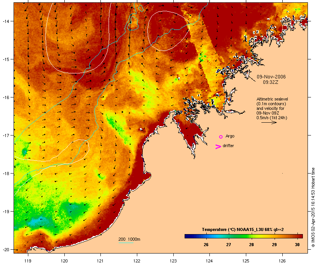Click the velocity scale arrow in legend
Image resolution: width=318 pixels, height=264 pixels.
(269, 122)
